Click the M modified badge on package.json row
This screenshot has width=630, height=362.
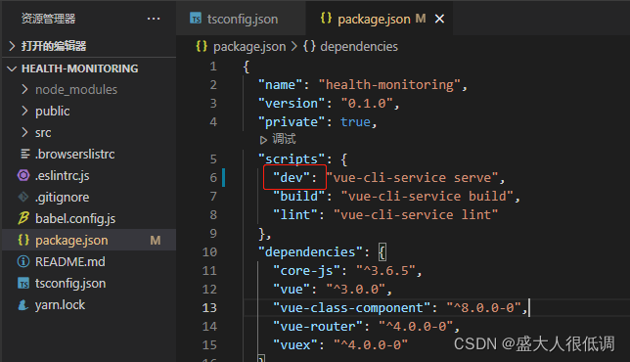pos(156,241)
